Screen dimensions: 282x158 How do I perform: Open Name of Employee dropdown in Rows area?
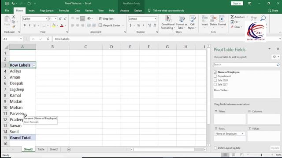tap(242, 133)
